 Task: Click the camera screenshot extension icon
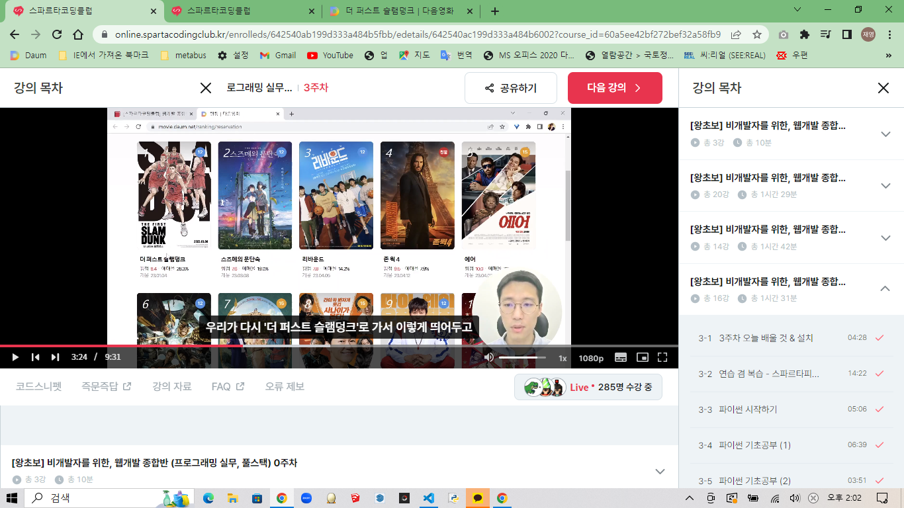click(784, 34)
